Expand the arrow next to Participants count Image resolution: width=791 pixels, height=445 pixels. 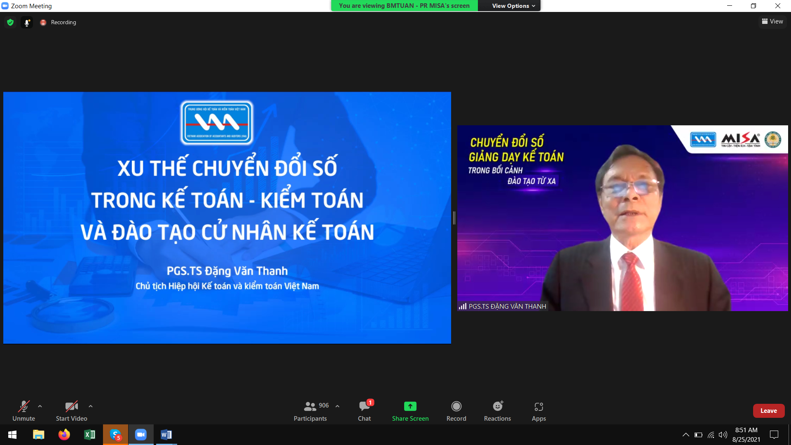[x=337, y=406]
